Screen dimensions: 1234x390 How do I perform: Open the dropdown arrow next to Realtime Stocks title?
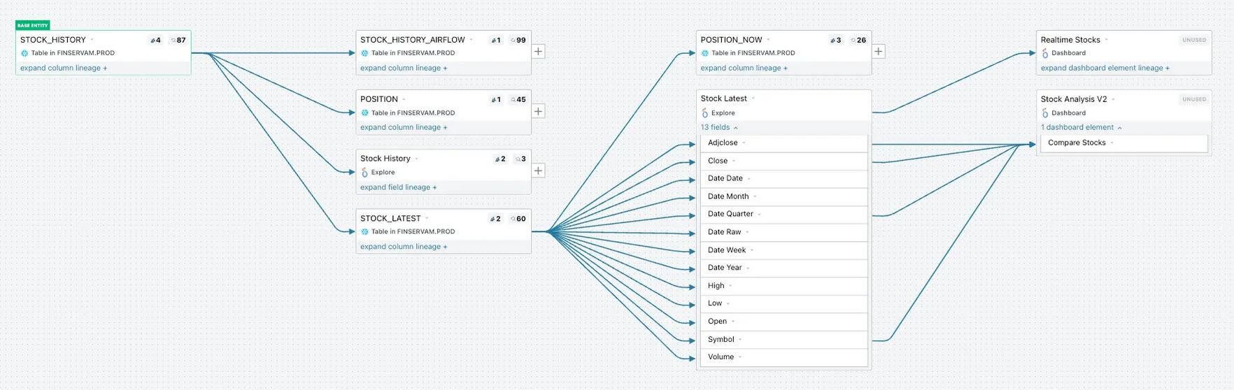pos(1106,40)
